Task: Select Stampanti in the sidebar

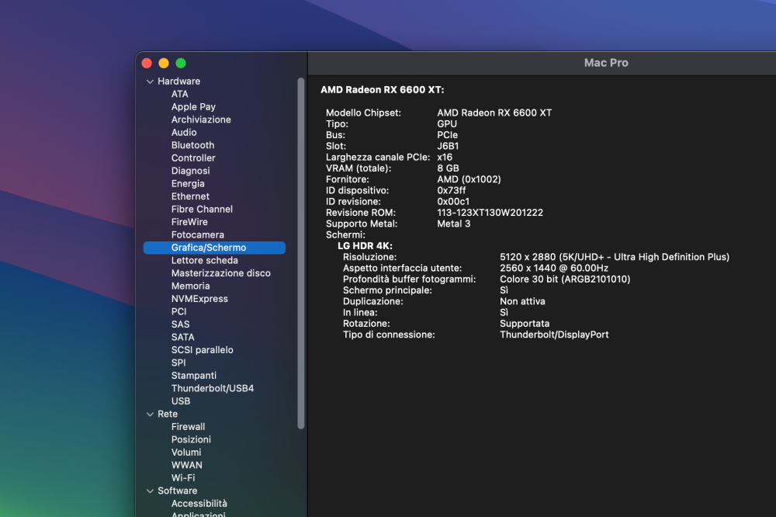Action: pos(194,376)
